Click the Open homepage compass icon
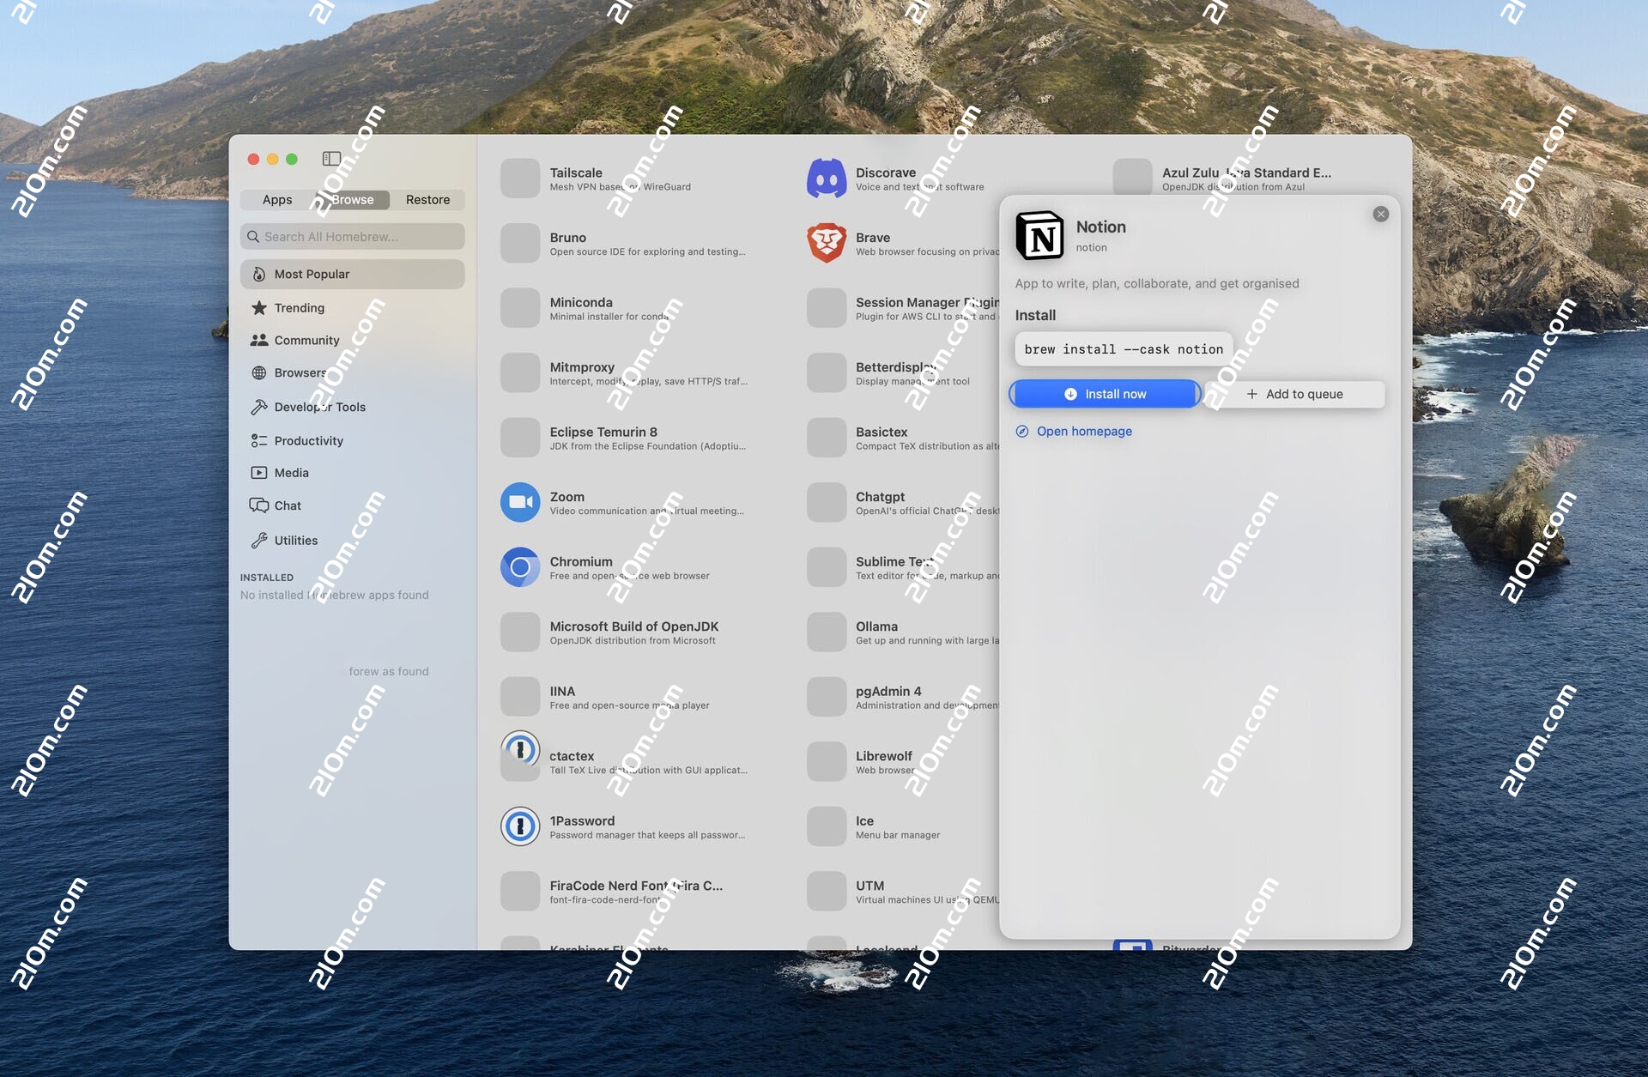1648x1077 pixels. (x=1022, y=432)
